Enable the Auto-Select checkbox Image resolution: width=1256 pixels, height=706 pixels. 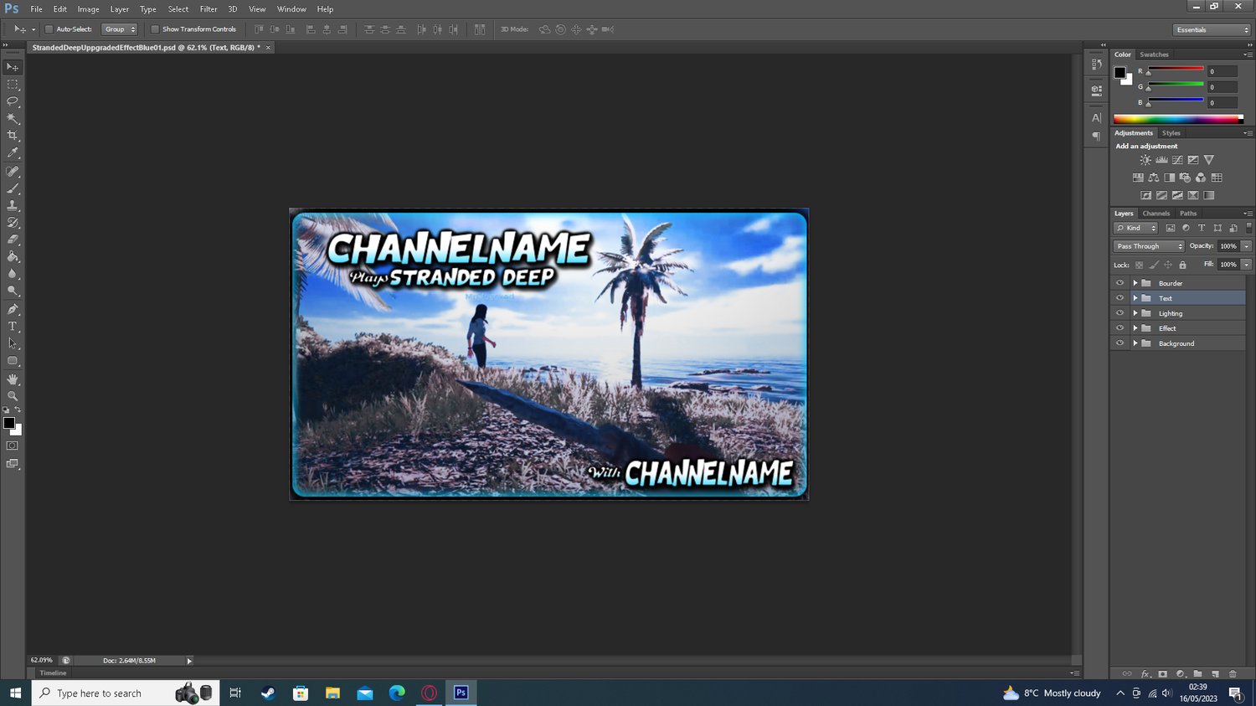point(49,29)
